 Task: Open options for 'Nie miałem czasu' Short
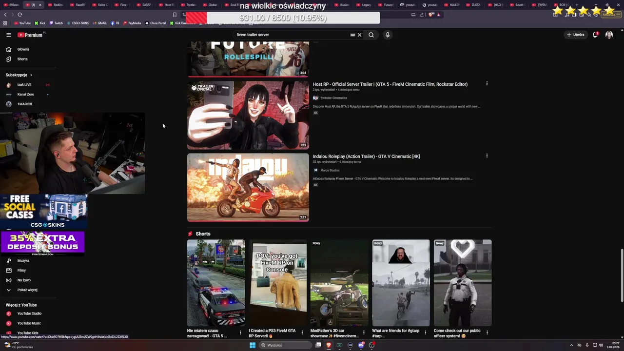click(x=240, y=332)
